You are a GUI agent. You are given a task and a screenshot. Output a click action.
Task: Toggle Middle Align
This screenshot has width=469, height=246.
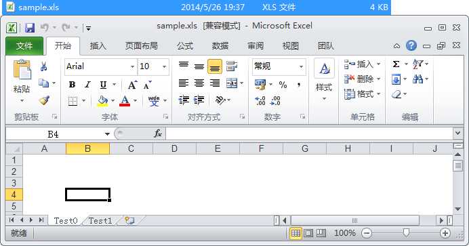point(199,66)
